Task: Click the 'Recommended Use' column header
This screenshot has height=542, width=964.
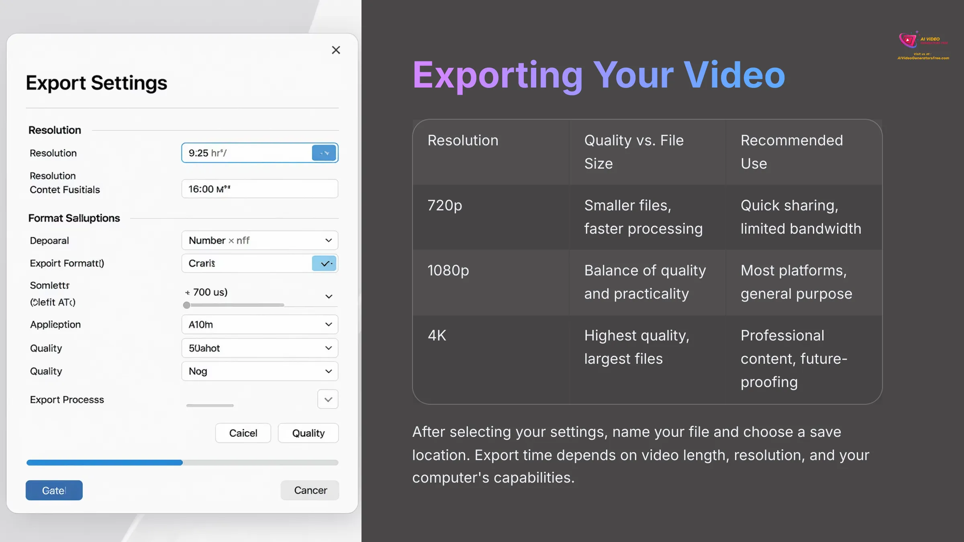Action: (804, 152)
